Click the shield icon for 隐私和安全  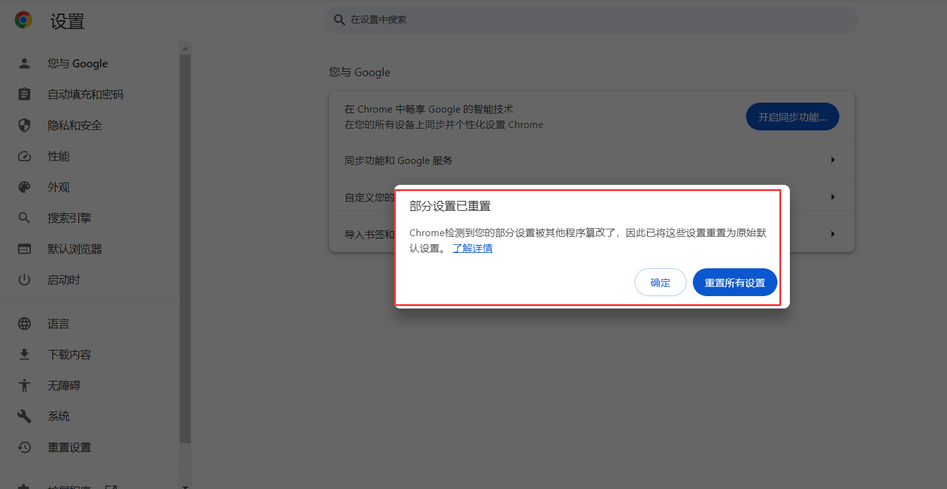click(x=24, y=125)
